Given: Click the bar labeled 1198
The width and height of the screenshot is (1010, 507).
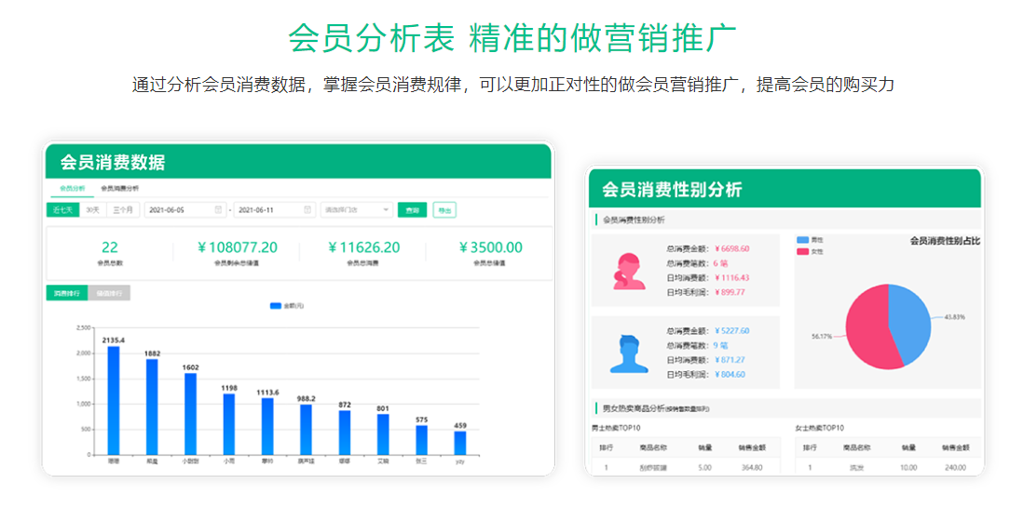Looking at the screenshot, I should click(x=229, y=424).
